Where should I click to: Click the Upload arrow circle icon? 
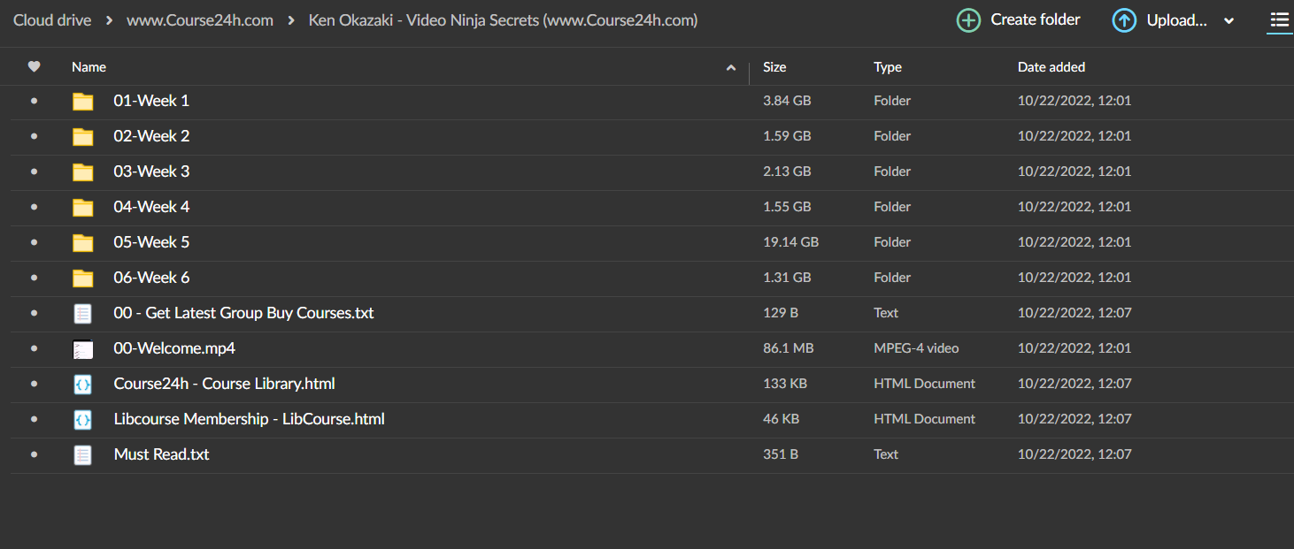[1124, 20]
